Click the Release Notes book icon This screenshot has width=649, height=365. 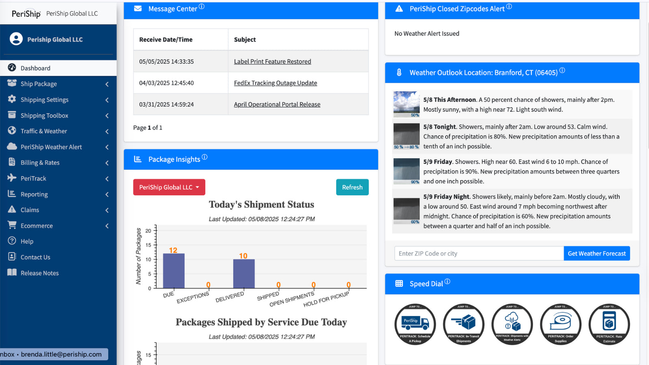(x=12, y=273)
